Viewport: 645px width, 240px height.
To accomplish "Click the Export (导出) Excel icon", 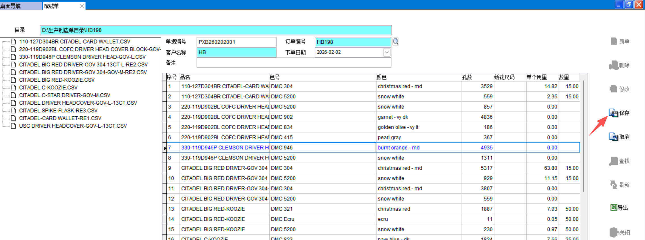I will coord(614,207).
